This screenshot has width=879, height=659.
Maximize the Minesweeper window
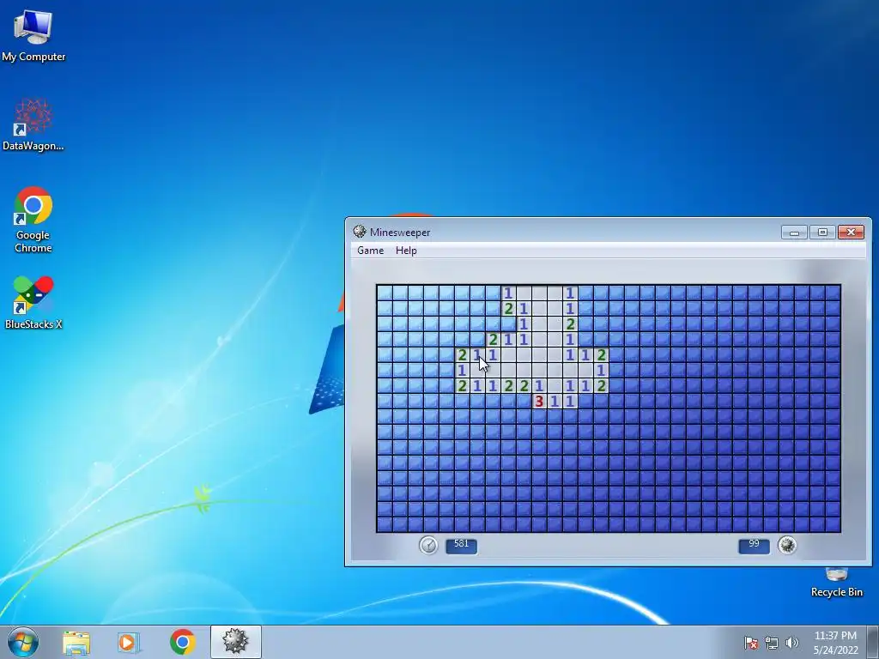point(822,232)
